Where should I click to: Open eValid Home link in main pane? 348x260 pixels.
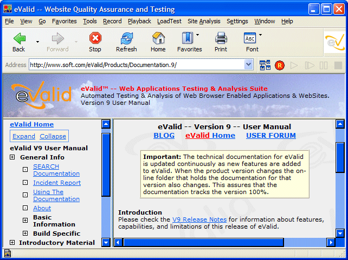[x=210, y=136]
